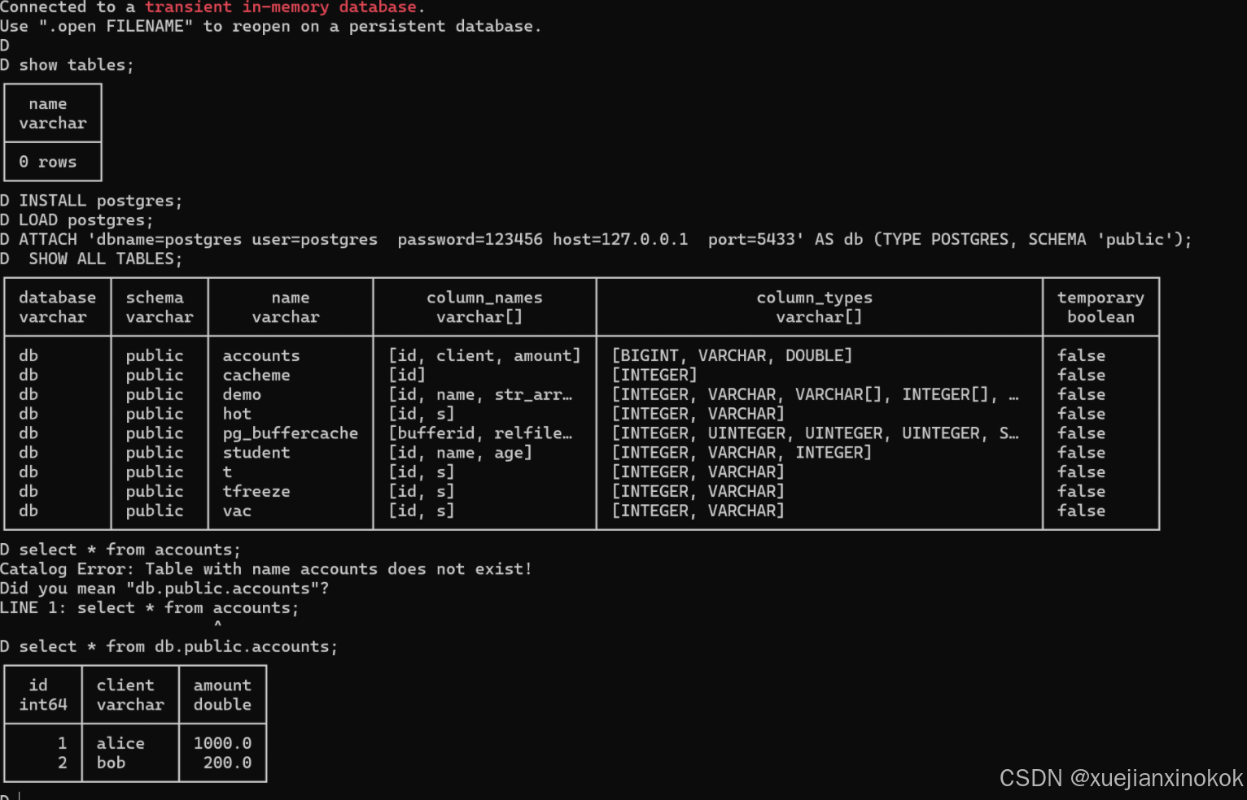The width and height of the screenshot is (1247, 800).
Task: Click the 'schema' column header
Action: tap(155, 298)
